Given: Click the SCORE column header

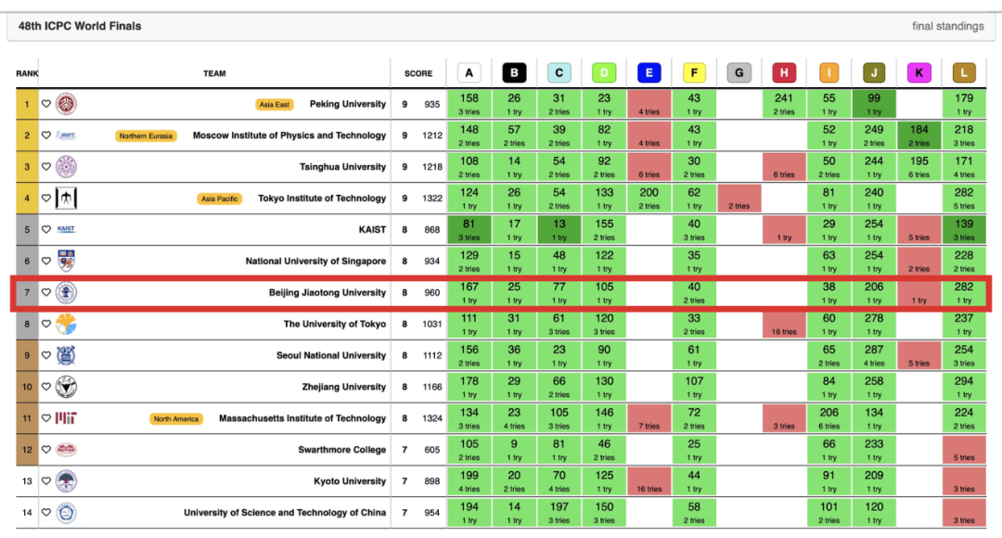Looking at the screenshot, I should [418, 73].
